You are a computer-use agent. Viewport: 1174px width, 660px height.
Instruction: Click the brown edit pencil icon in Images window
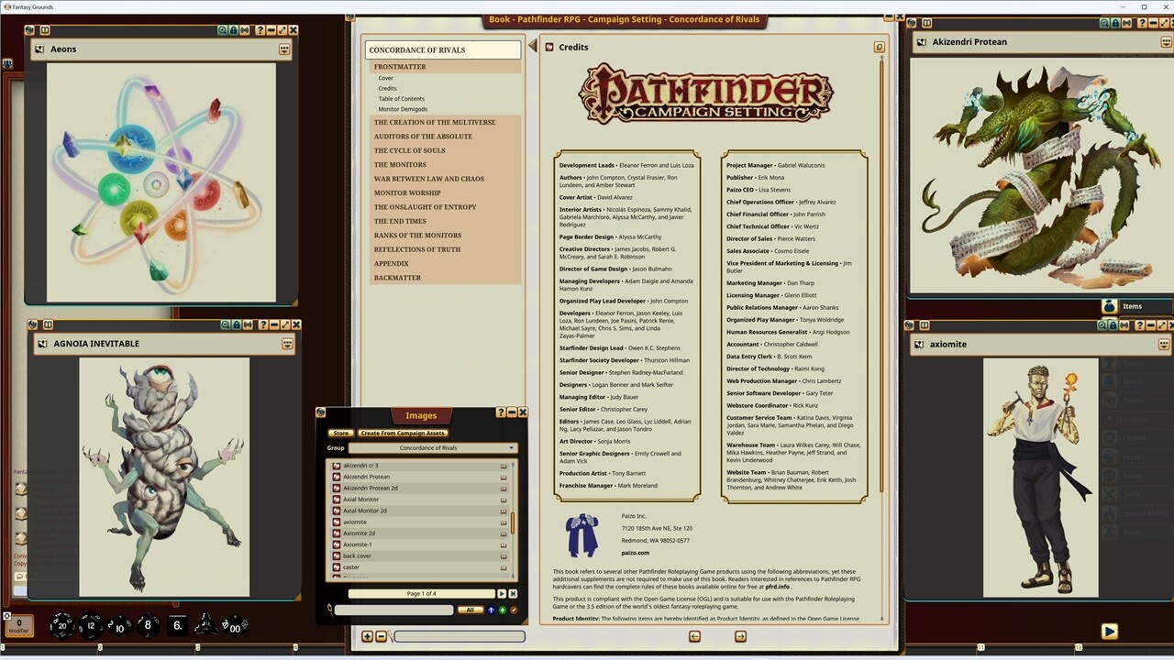(514, 610)
